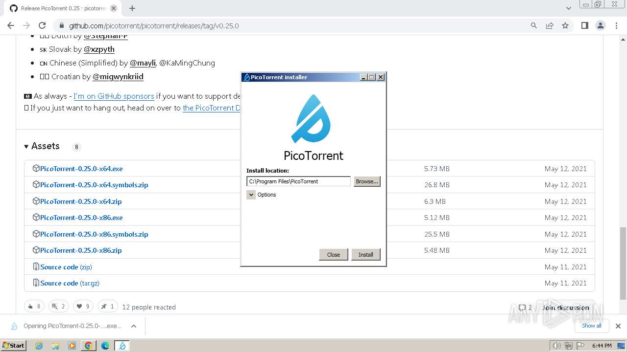Click package icon beside PicoTorrent-0.25.0-x64.symbols.zip
627x352 pixels.
[36, 184]
